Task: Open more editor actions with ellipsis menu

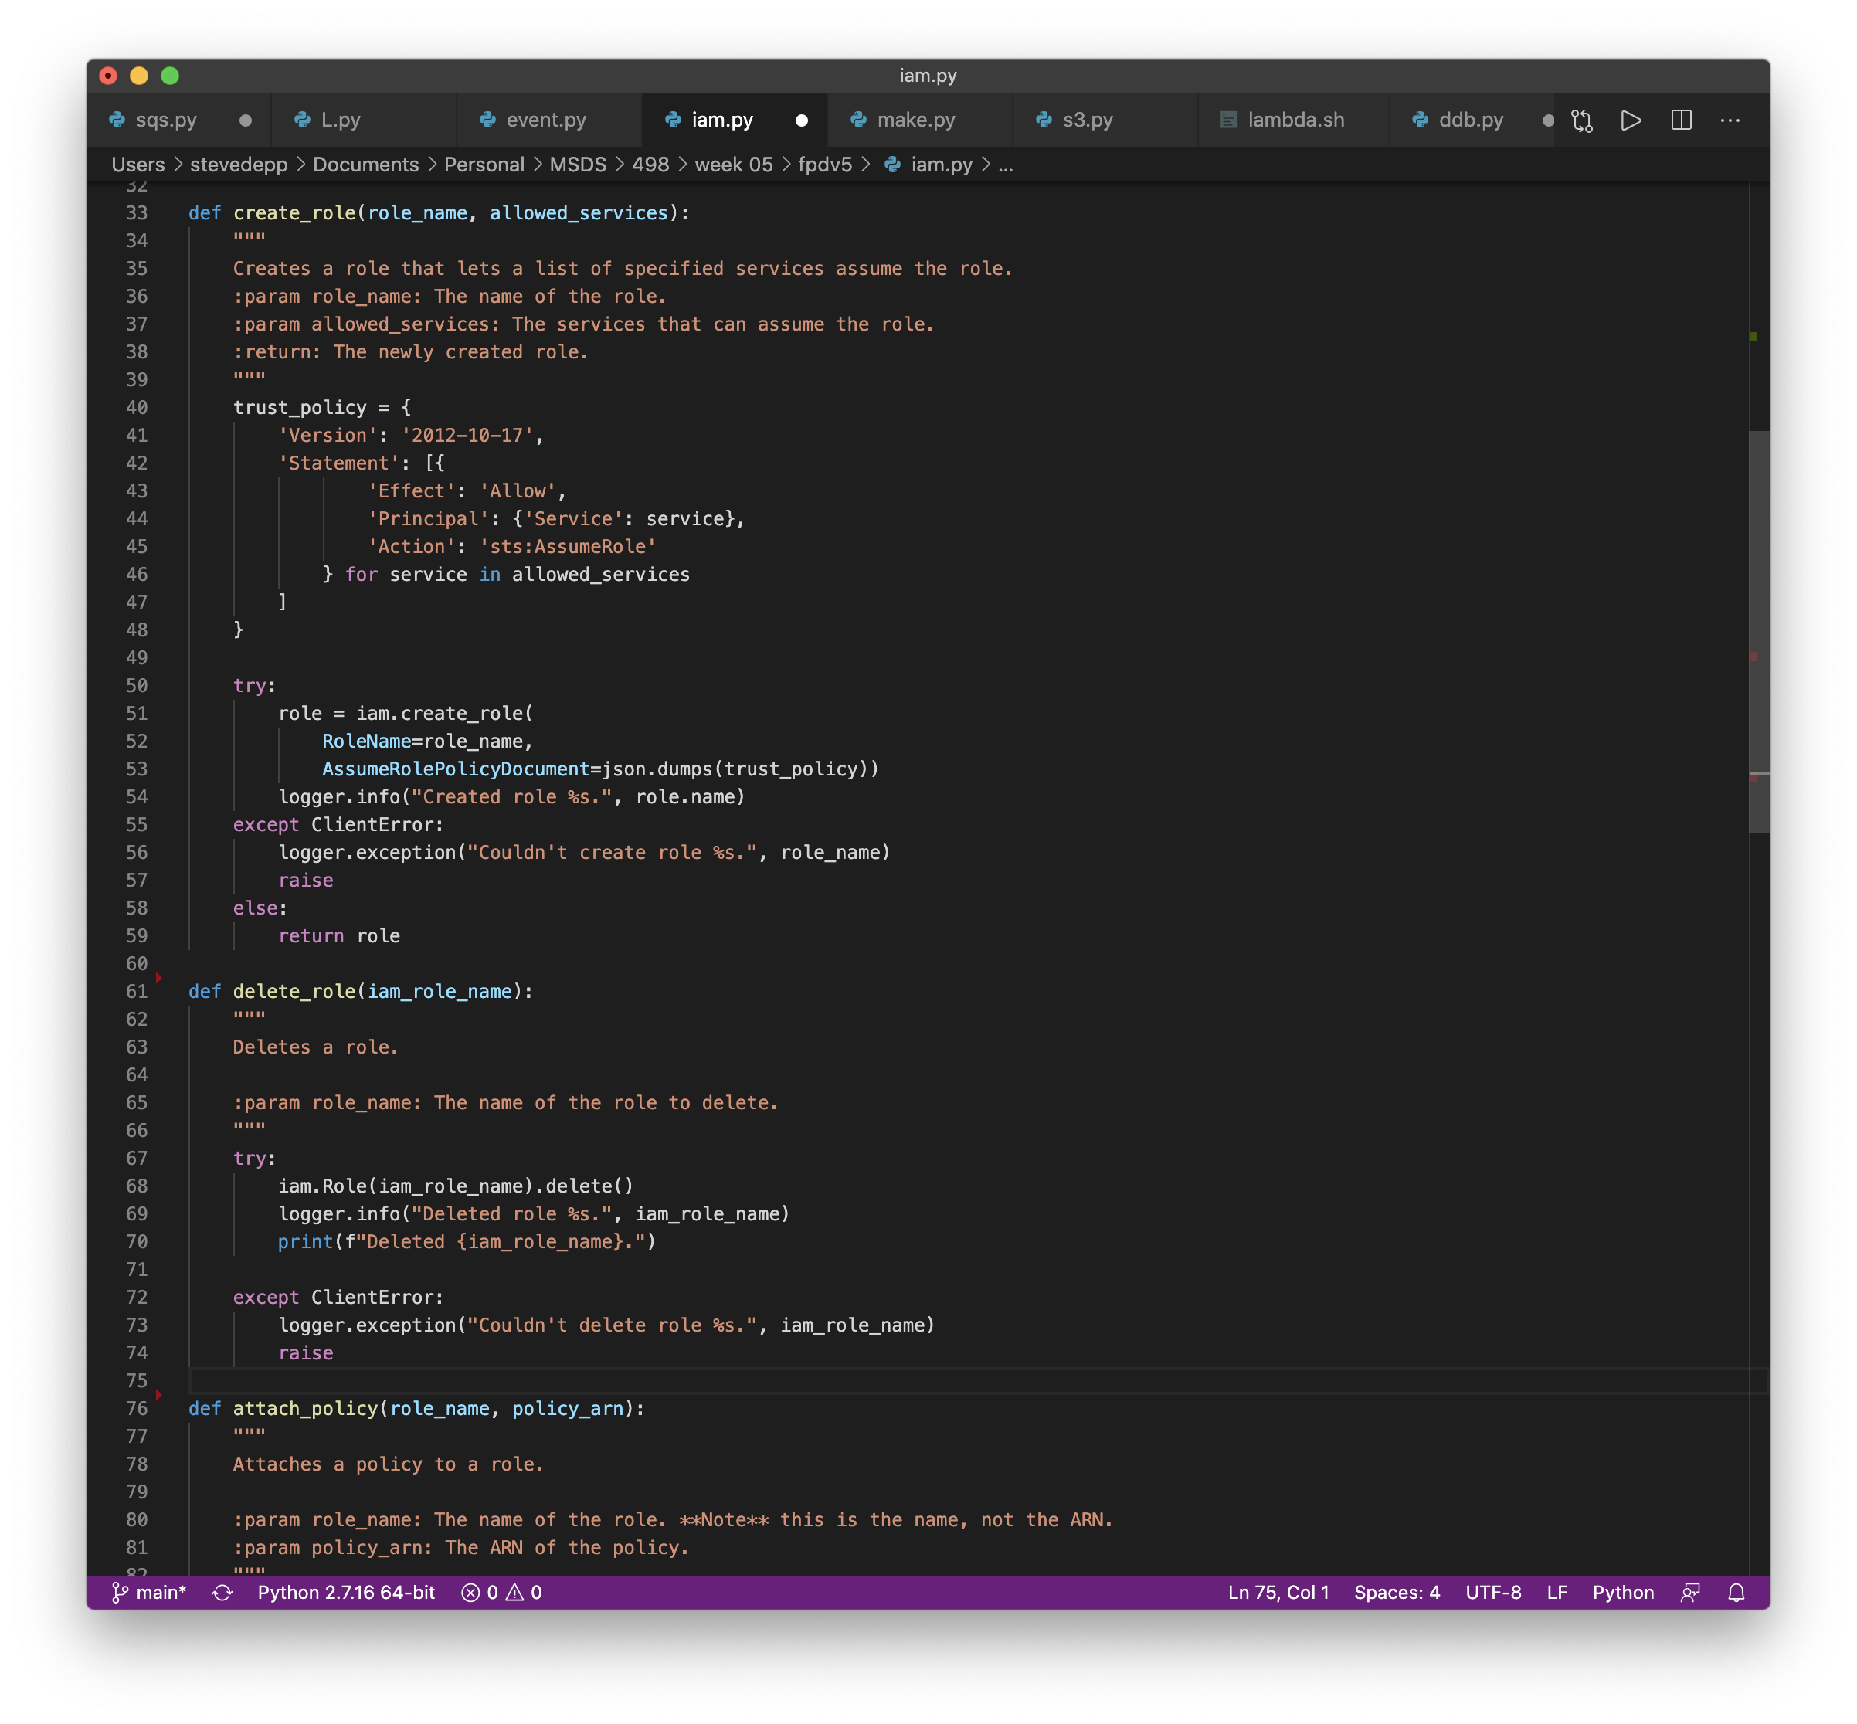Action: (x=1732, y=120)
